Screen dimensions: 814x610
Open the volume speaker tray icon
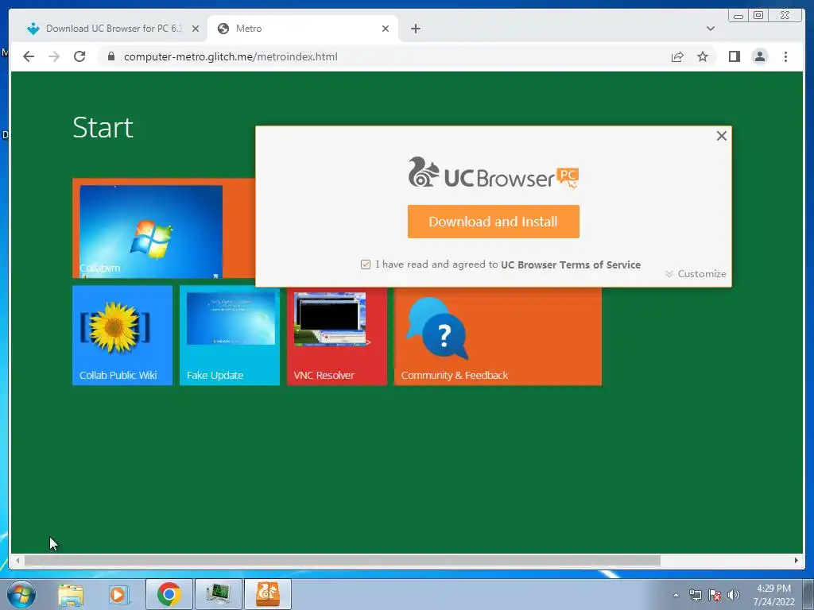point(734,595)
